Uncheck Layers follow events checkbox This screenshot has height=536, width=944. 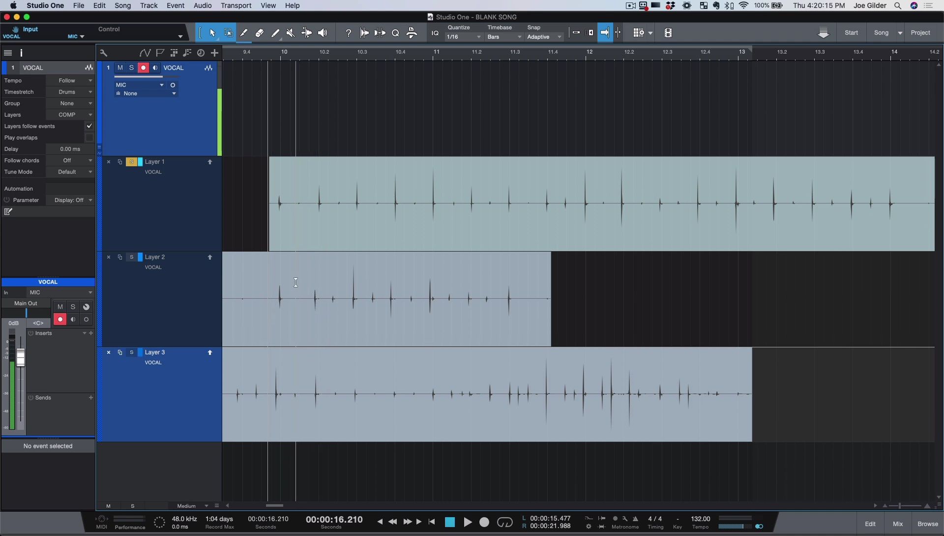[x=89, y=126]
